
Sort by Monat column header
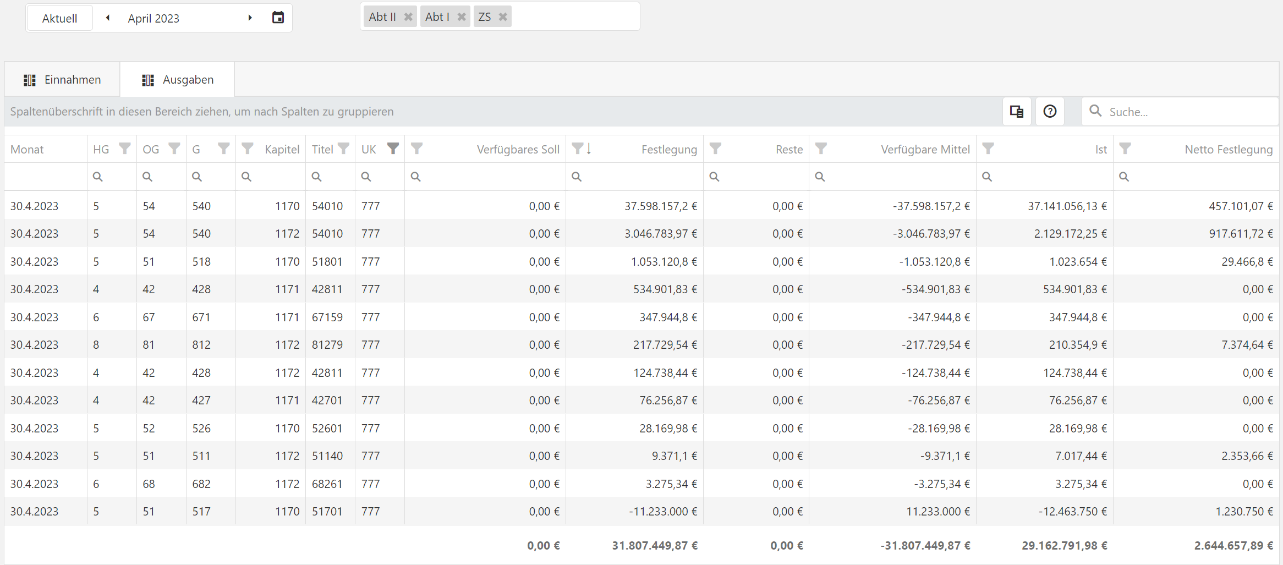[x=27, y=150]
